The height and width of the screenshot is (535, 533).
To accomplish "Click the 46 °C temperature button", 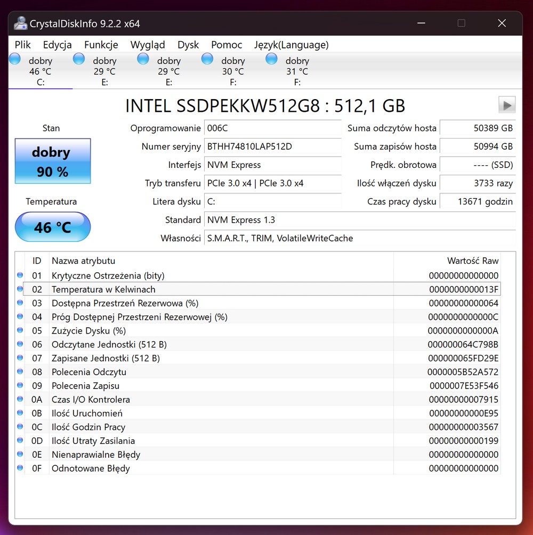I will (x=53, y=227).
